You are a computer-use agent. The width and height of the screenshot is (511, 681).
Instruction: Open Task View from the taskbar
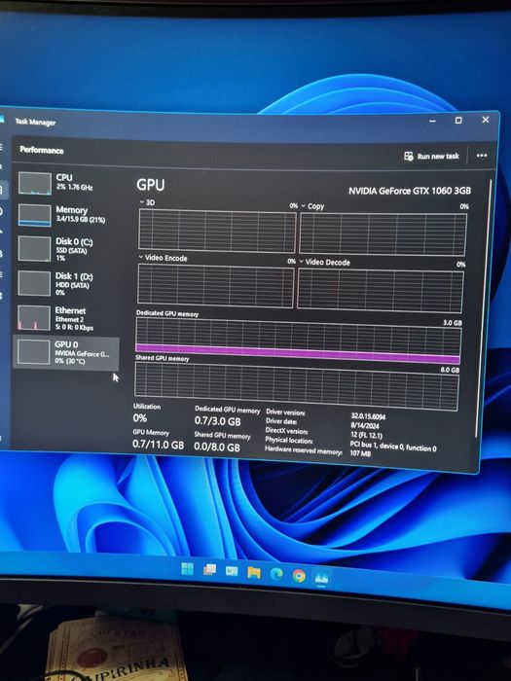click(210, 569)
